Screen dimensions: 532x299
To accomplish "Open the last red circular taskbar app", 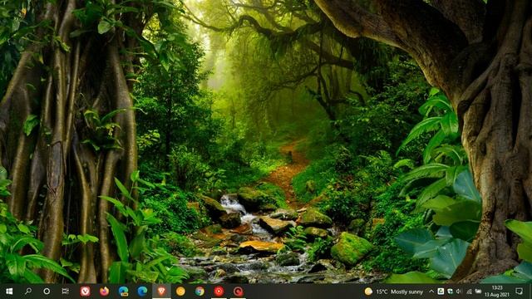I will [239, 292].
